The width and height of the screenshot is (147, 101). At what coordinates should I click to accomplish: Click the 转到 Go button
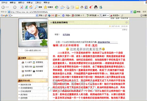click(137, 12)
